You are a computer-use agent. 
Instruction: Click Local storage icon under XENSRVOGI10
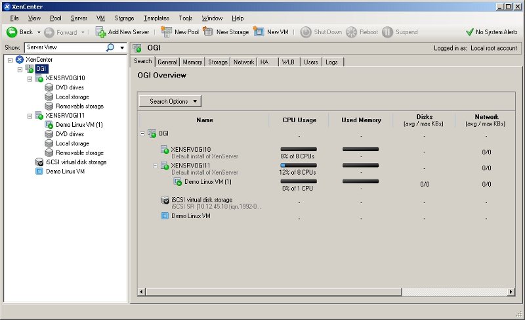click(49, 97)
